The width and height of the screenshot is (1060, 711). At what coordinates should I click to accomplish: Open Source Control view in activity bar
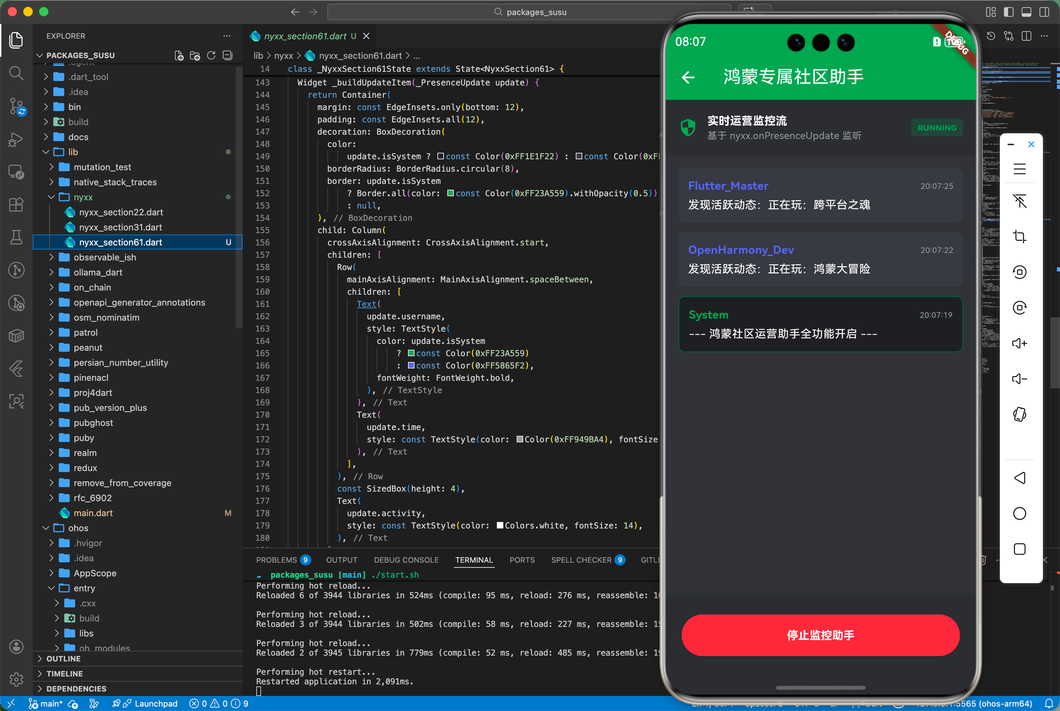pyautogui.click(x=16, y=107)
